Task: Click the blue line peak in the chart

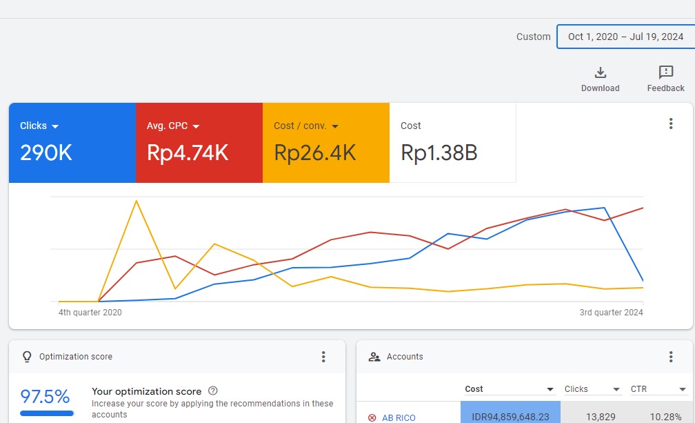Action: 604,208
